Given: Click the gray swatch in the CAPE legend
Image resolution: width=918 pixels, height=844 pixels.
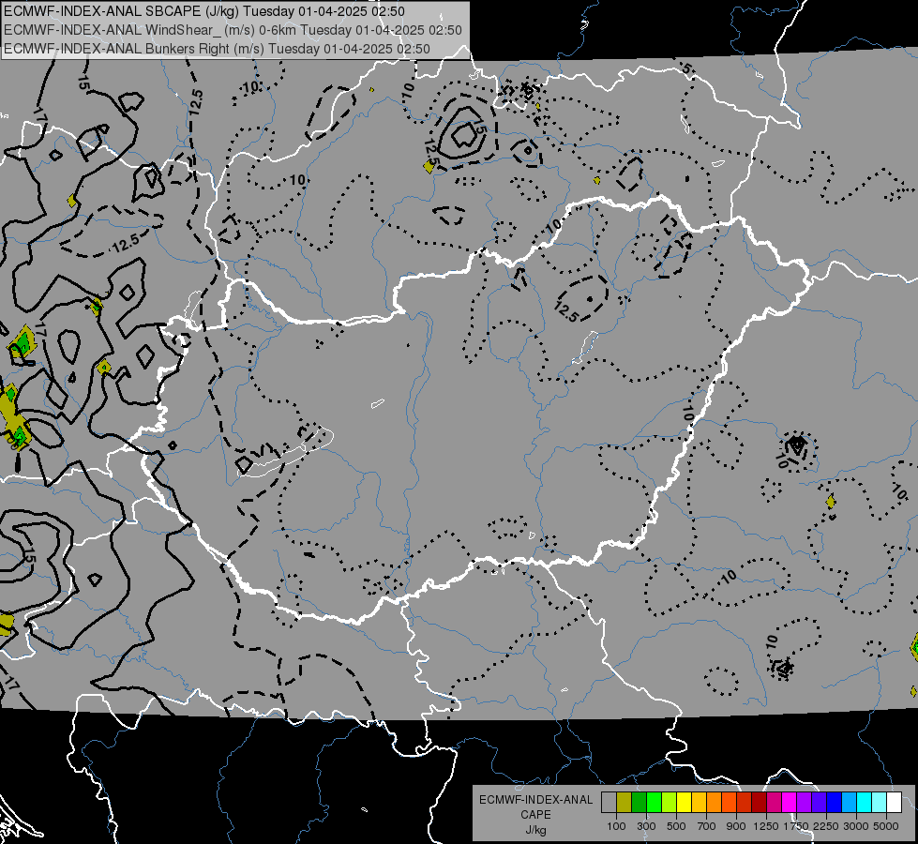Looking at the screenshot, I should click(609, 803).
